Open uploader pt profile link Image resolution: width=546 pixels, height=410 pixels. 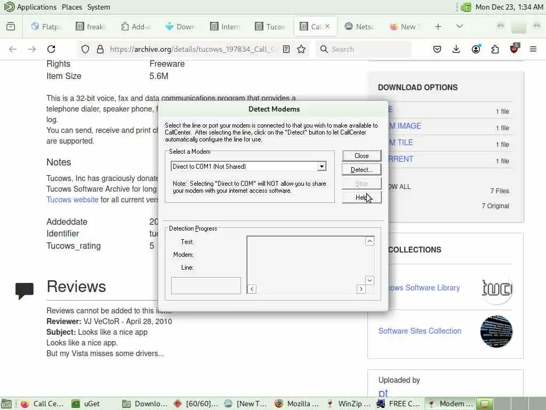(383, 393)
